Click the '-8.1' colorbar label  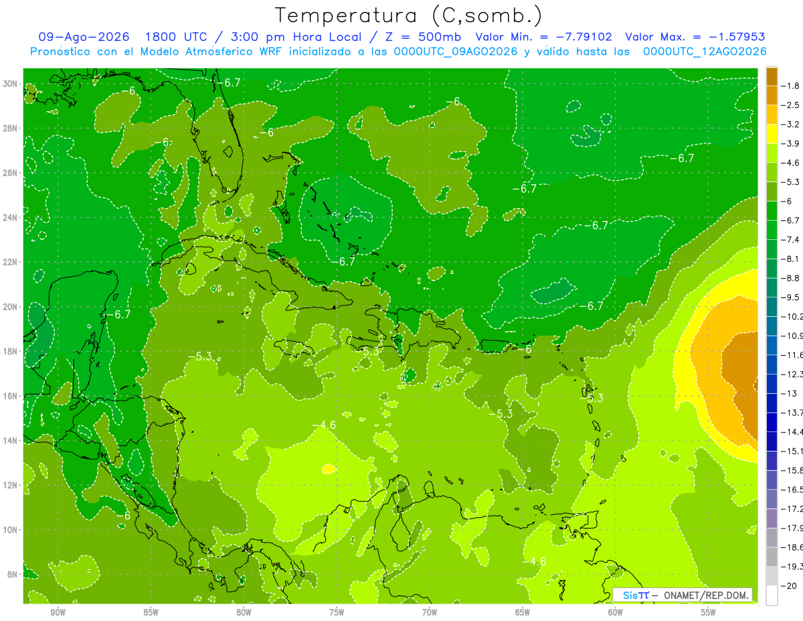792,259
